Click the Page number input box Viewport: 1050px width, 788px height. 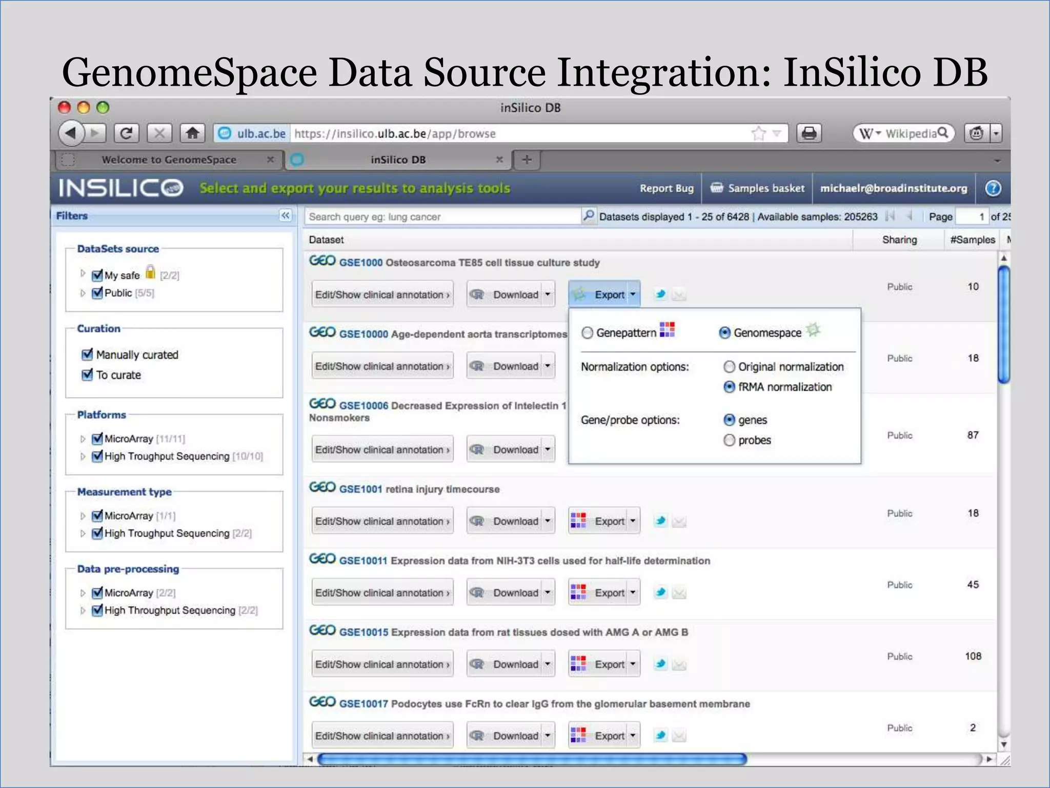972,216
